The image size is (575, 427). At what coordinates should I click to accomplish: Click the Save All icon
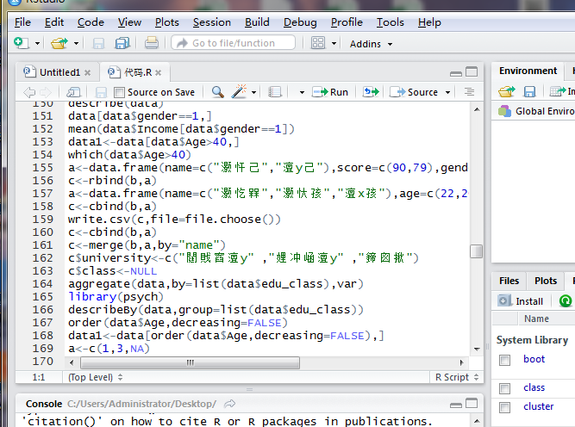point(122,43)
